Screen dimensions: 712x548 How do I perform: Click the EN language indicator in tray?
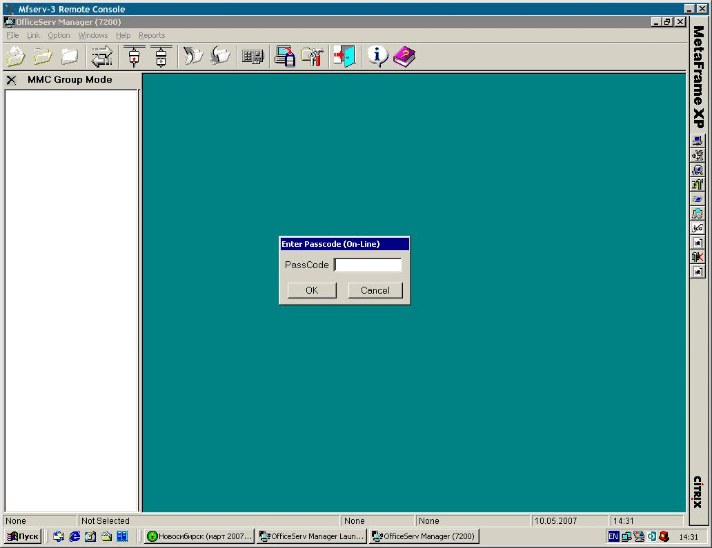click(613, 537)
